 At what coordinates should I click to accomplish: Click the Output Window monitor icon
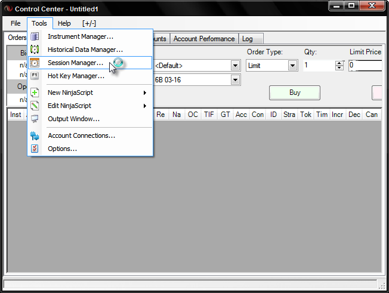click(x=35, y=119)
